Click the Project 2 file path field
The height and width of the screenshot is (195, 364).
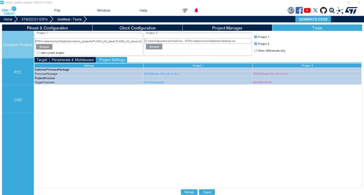click(x=198, y=41)
